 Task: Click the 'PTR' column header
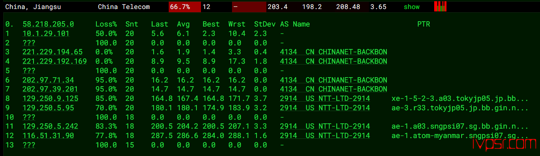(x=423, y=25)
